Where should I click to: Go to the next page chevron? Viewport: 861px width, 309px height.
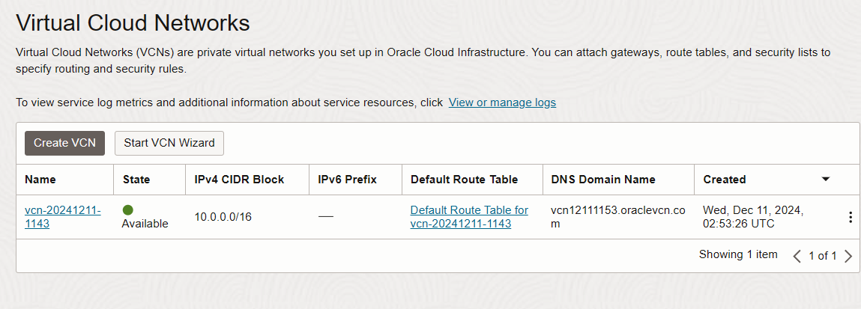[848, 256]
